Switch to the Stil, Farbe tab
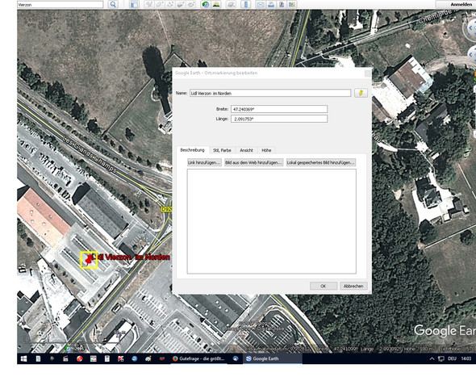Screen dimensions: 476x381 [x=222, y=150]
